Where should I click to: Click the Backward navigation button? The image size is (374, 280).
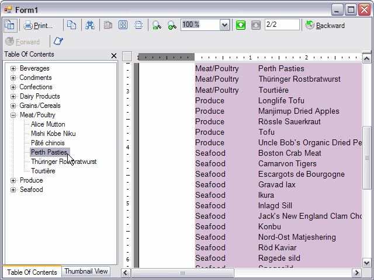point(325,25)
